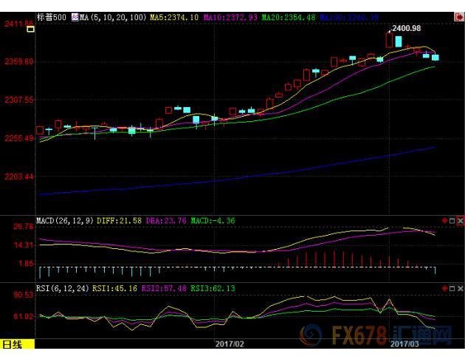Click the MACD:-4.36 value
This screenshot has height=362, width=465.
click(213, 221)
